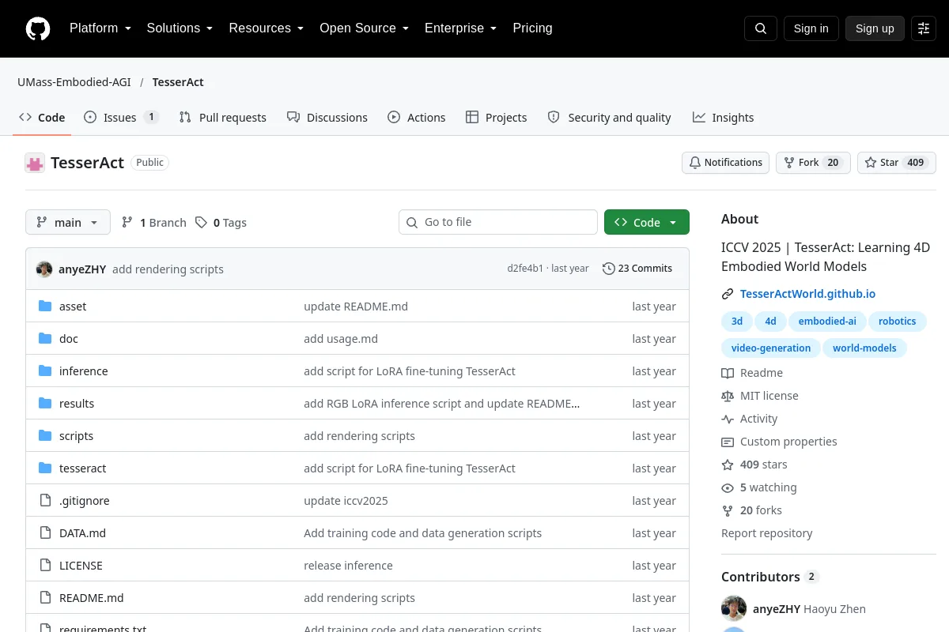The height and width of the screenshot is (632, 949).
Task: Open the Insights tab
Action: 724,118
